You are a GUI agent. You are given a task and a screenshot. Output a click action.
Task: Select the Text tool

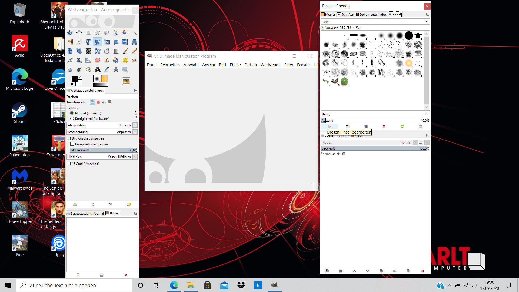point(98,69)
